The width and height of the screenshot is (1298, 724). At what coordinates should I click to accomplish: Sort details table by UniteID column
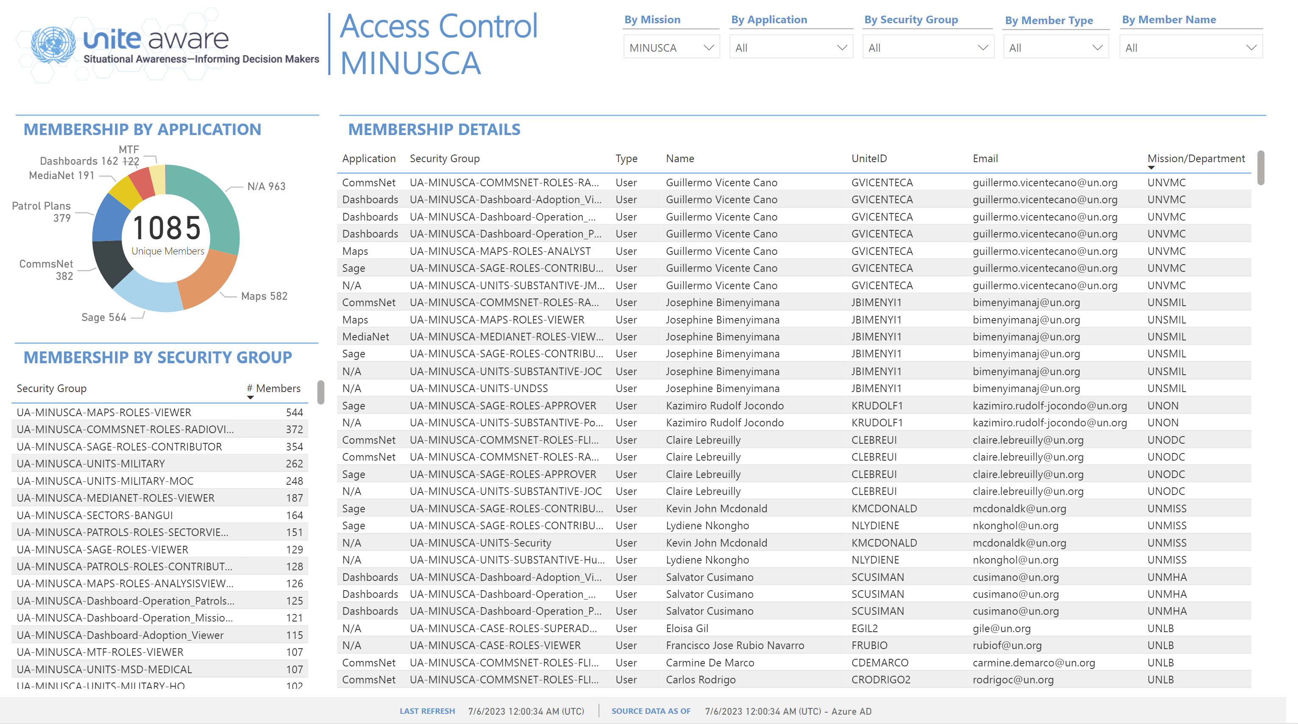pos(869,158)
